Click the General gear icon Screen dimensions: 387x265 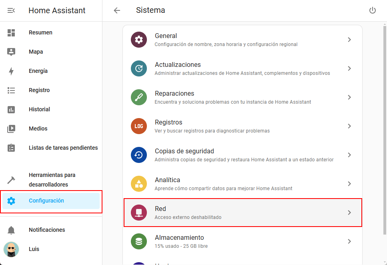click(x=139, y=40)
